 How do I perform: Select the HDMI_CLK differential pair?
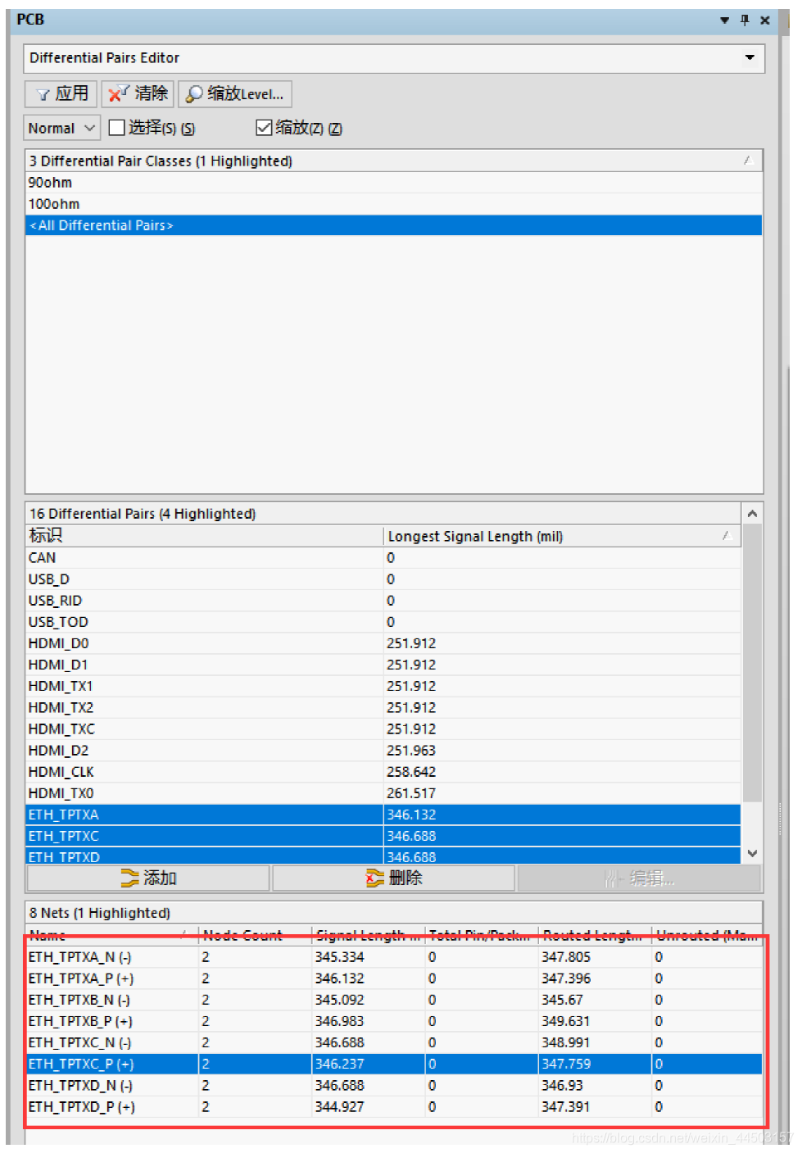[61, 772]
